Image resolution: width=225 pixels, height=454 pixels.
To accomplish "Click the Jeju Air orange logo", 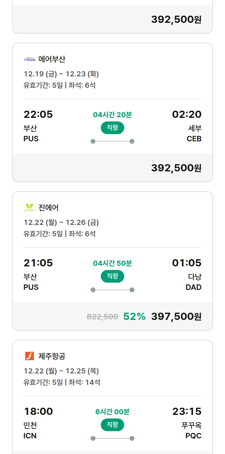I will [x=29, y=356].
